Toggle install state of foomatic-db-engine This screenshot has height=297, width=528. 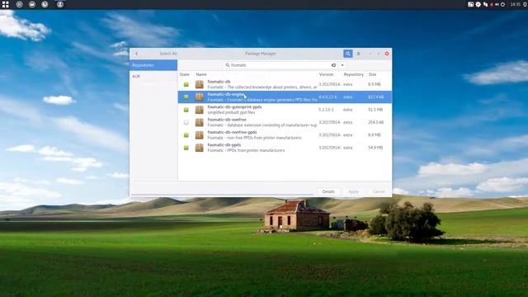pyautogui.click(x=186, y=97)
